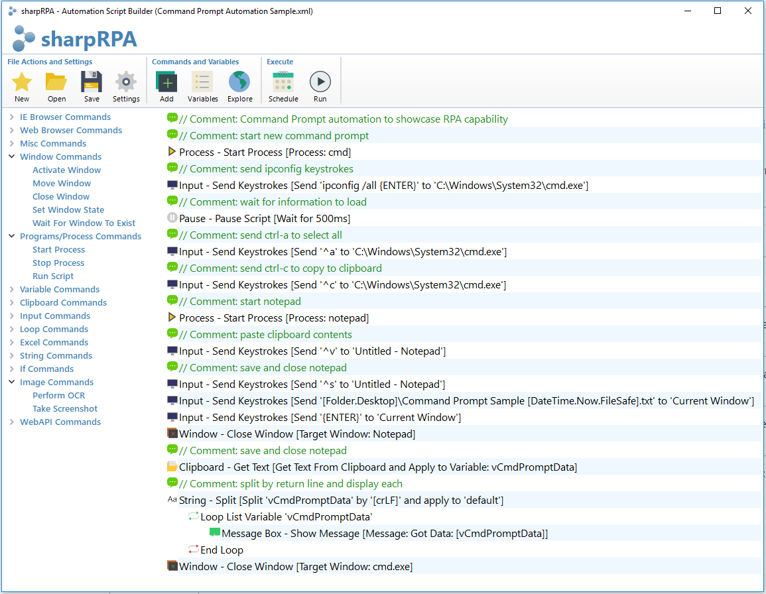
Task: Click window icon of Close Window cmd.exe line
Action: (x=172, y=565)
